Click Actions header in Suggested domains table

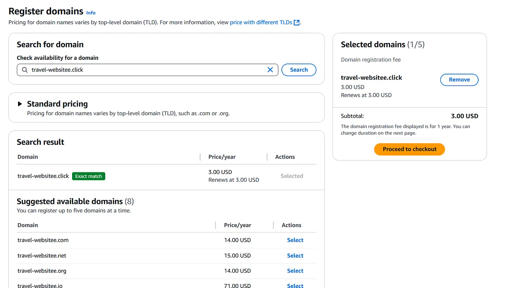pos(291,225)
